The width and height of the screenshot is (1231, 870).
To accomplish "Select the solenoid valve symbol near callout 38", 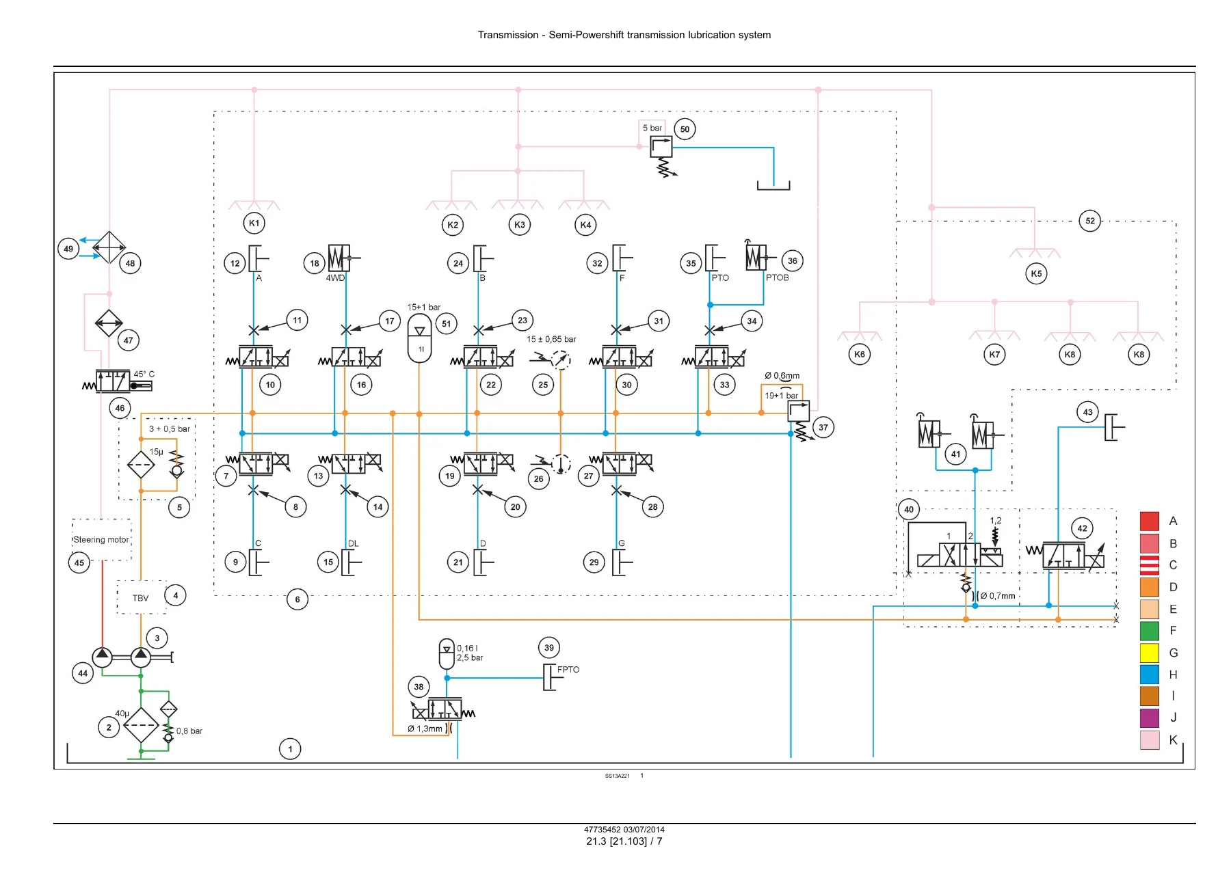I will 443,709.
